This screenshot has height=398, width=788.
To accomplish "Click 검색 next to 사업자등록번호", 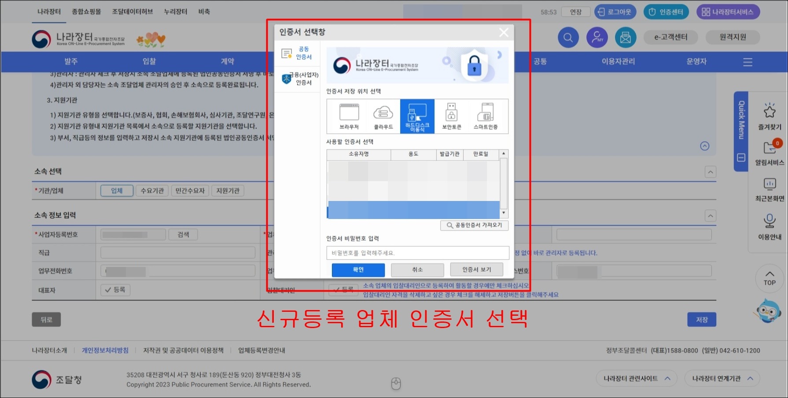I will [183, 234].
